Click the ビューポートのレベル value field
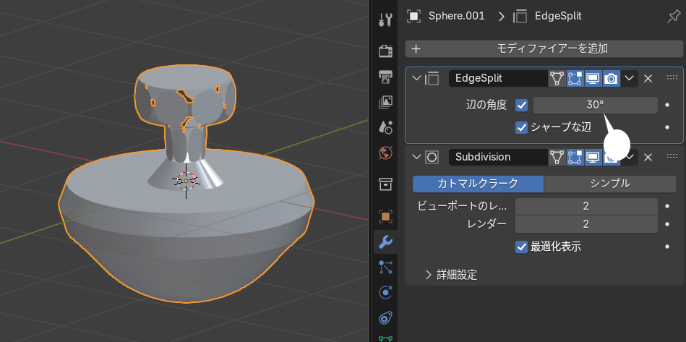 pos(586,206)
